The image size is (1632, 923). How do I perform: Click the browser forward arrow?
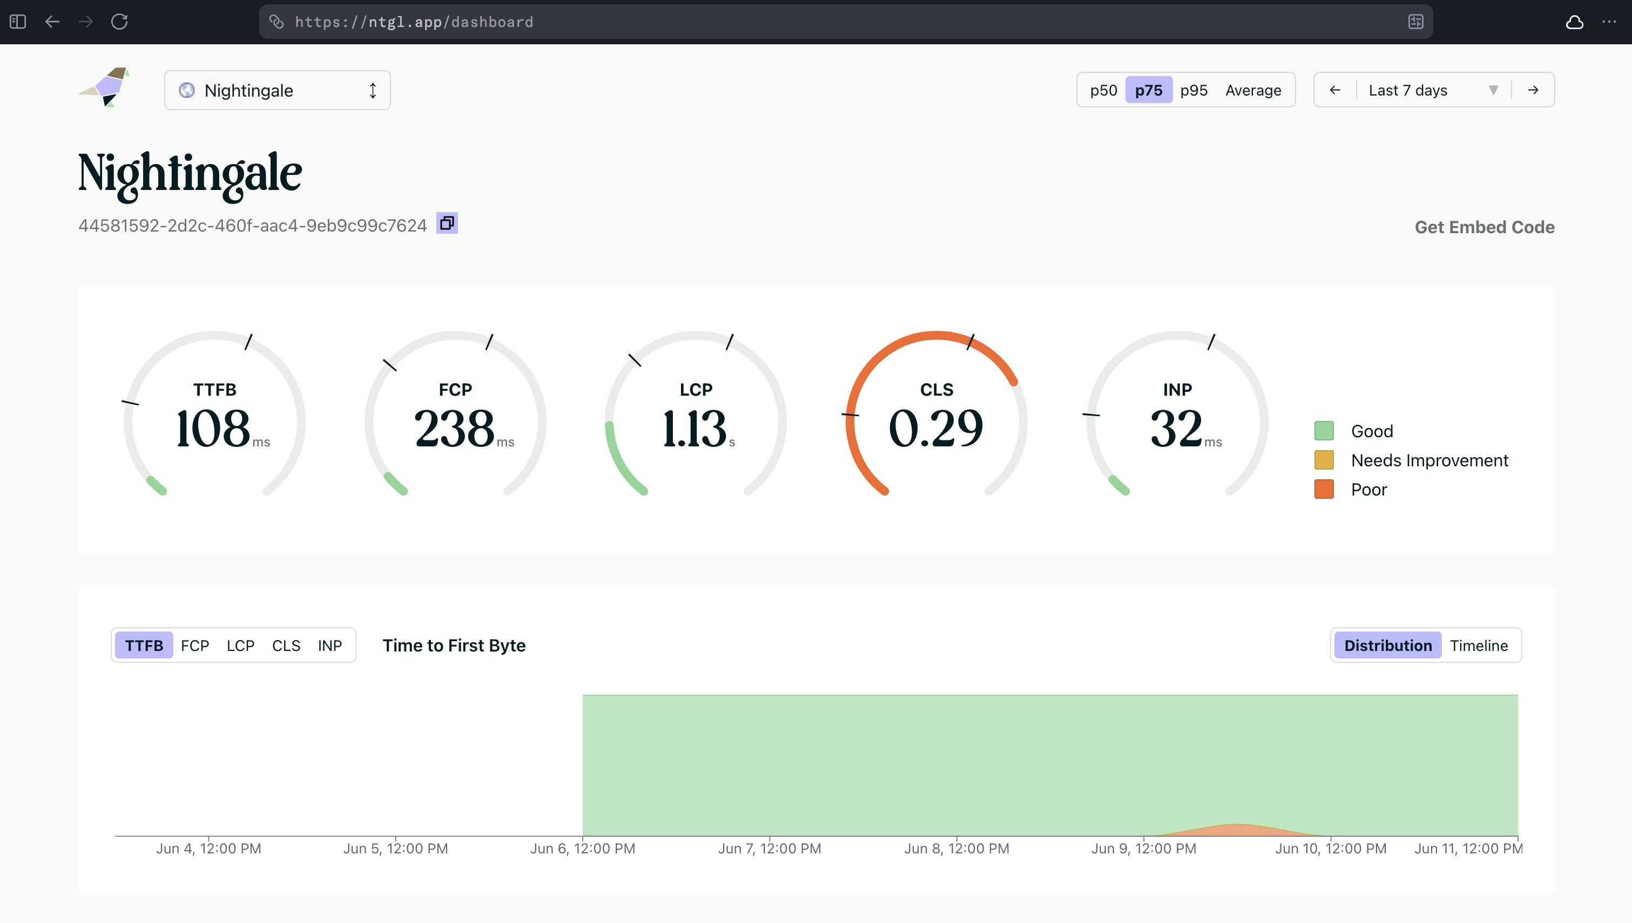click(x=85, y=22)
